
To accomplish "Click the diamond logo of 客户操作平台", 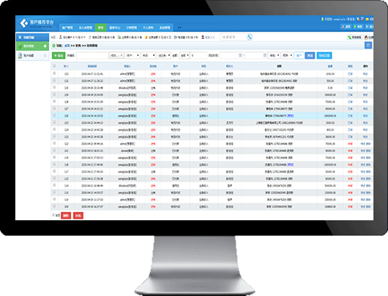I will [x=24, y=23].
